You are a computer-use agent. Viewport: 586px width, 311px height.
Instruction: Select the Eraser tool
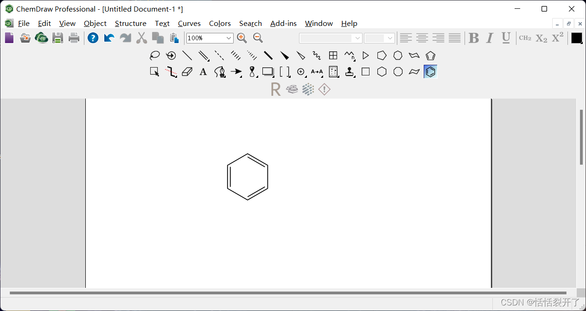tap(187, 71)
